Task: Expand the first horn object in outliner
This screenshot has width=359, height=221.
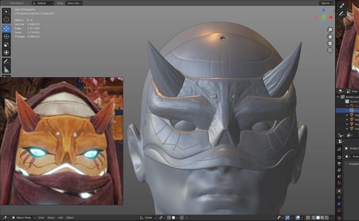Action: coord(347,119)
